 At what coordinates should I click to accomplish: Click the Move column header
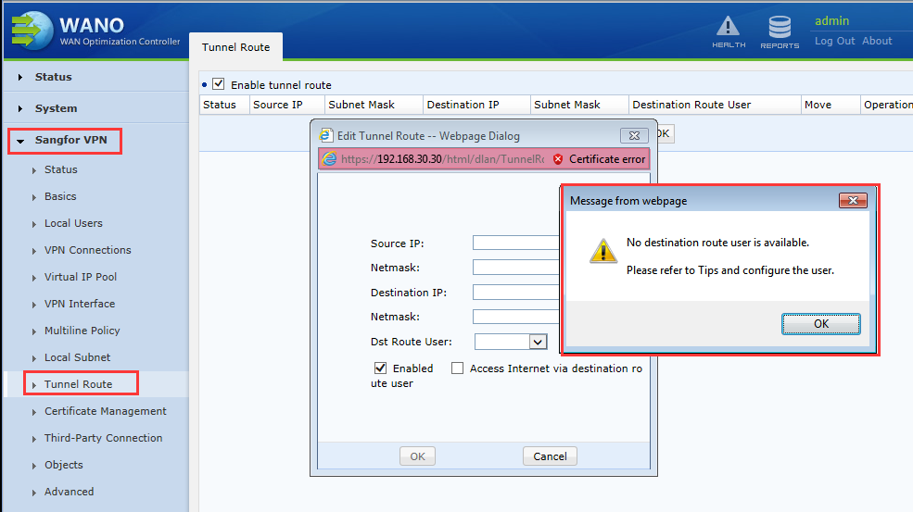(831, 105)
